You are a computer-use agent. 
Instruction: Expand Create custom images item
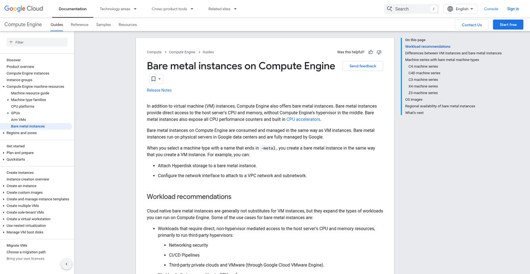click(x=4, y=193)
